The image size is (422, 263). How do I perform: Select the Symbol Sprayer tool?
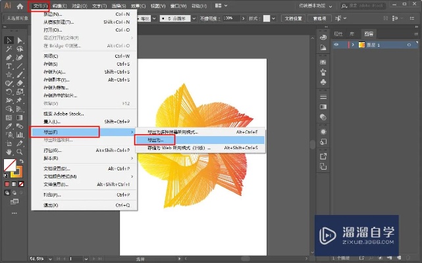coord(9,135)
